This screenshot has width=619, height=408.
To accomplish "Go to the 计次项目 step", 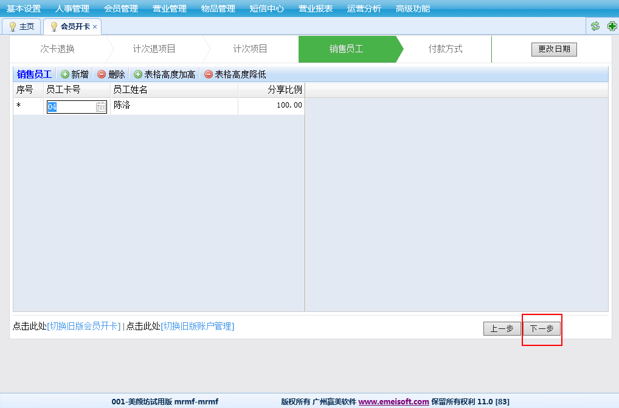I will click(250, 49).
